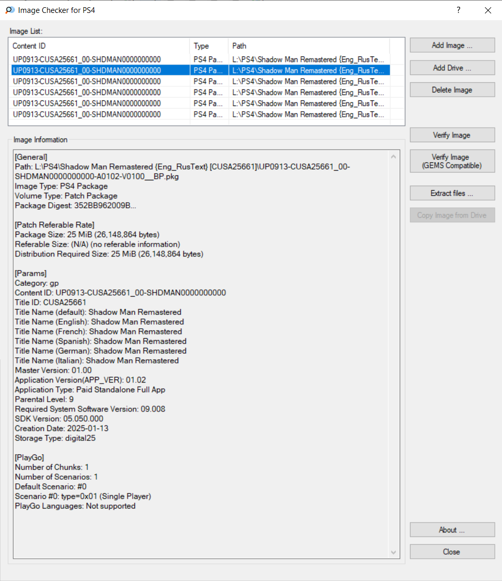This screenshot has height=581, width=502.
Task: Click the 'Master Version: 01.00' line
Action: (53, 370)
